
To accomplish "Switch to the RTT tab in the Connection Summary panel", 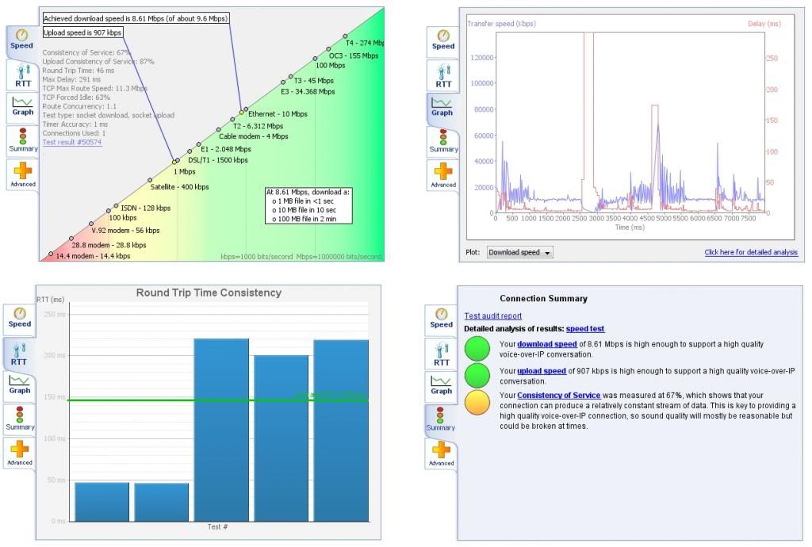I will (441, 353).
